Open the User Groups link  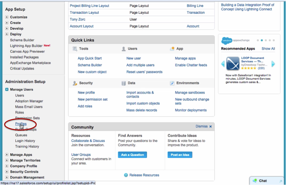pyautogui.click(x=81, y=154)
